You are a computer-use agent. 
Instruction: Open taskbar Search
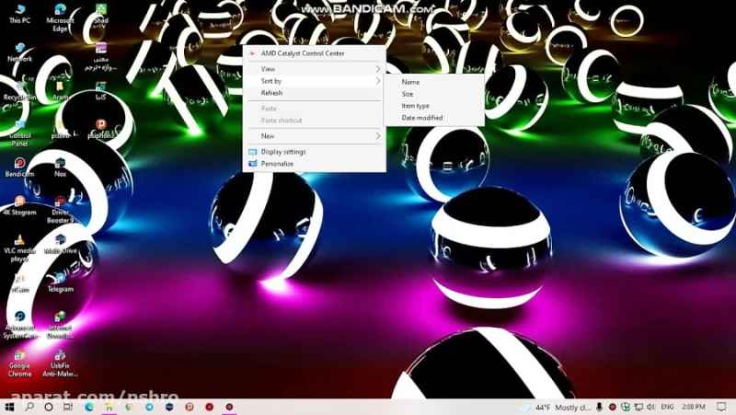(29, 407)
